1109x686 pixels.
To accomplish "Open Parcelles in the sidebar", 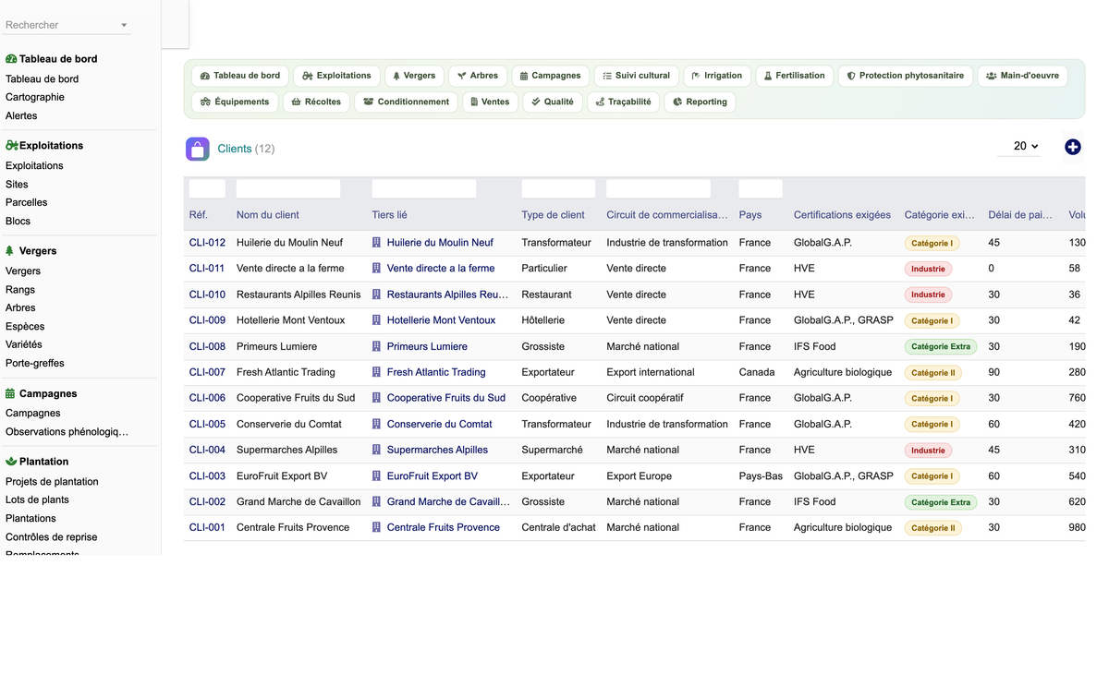I will [x=26, y=202].
